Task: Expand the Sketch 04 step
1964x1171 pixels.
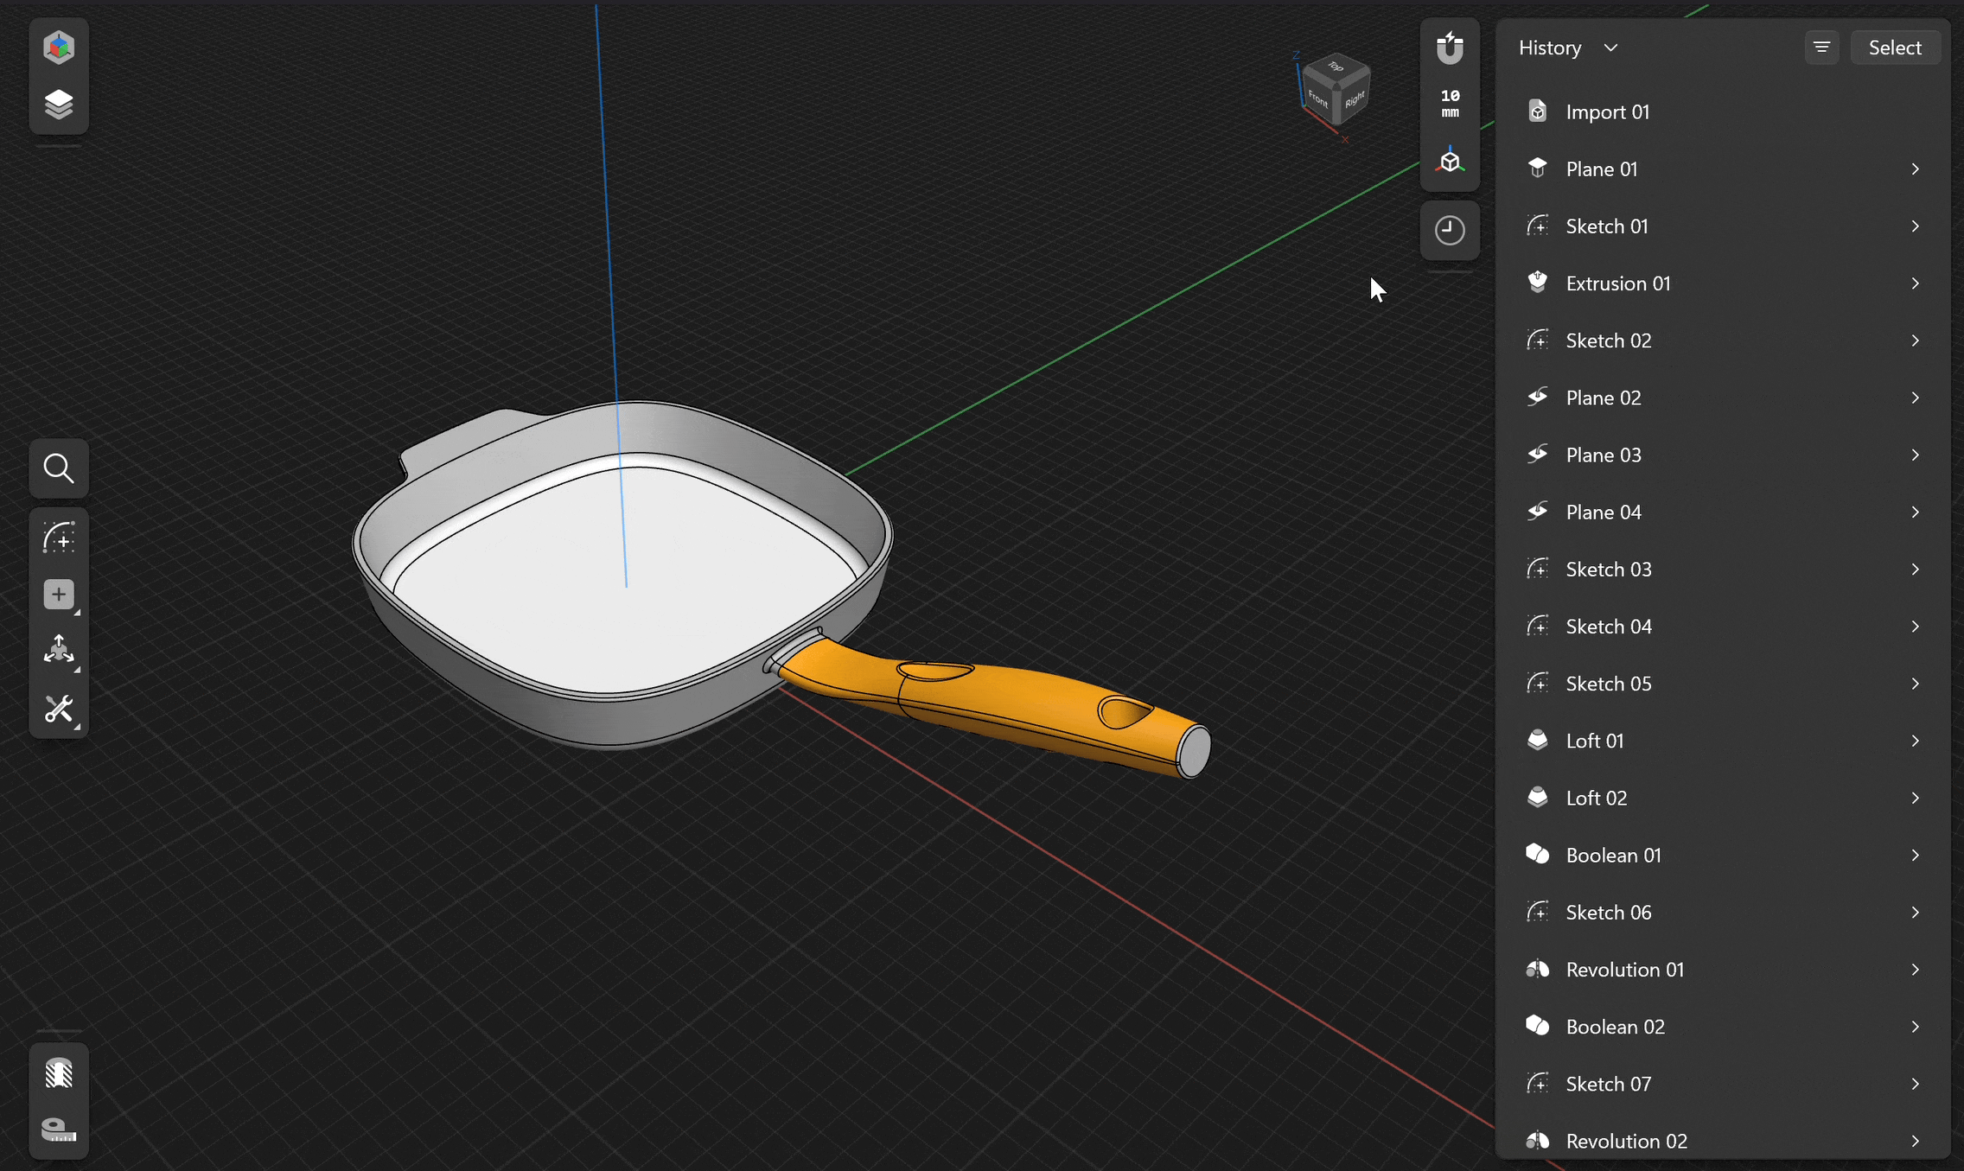Action: [1916, 626]
